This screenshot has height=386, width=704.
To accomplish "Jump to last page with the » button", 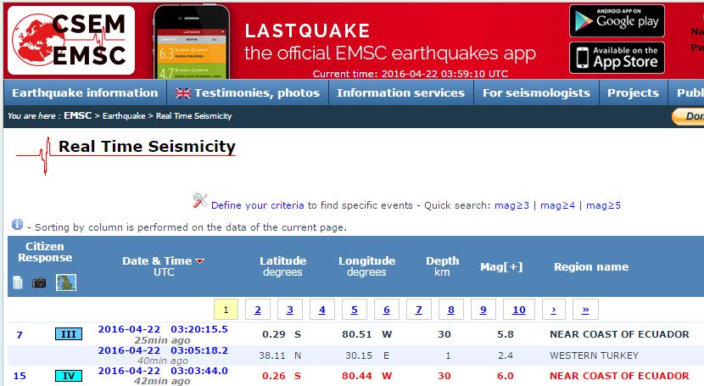I will pos(585,310).
